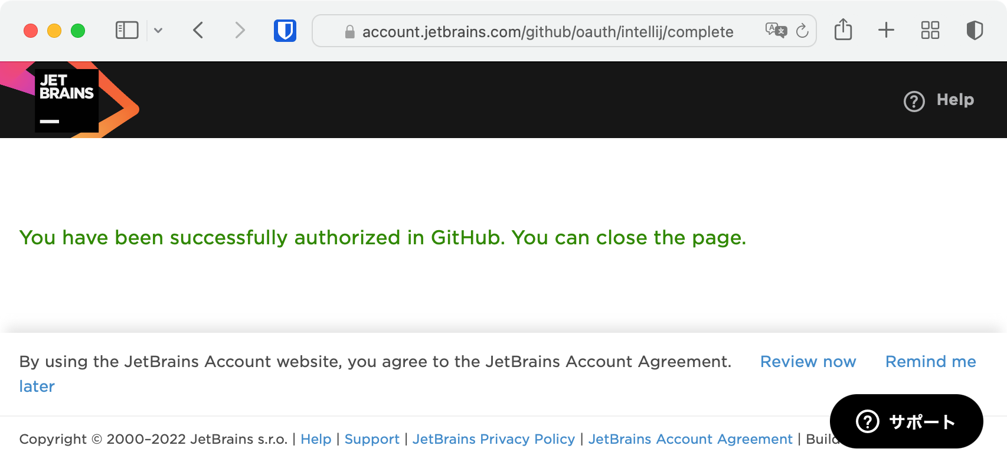
Task: Click the JetBrains logo
Action: pyautogui.click(x=70, y=100)
